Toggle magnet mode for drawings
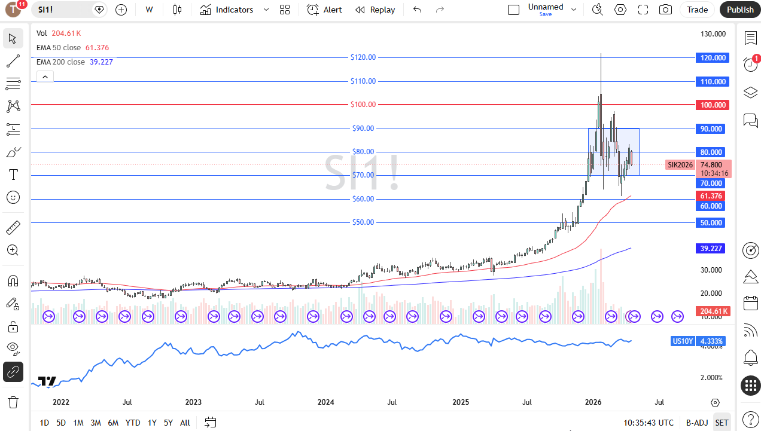Image resolution: width=761 pixels, height=431 pixels. (13, 280)
